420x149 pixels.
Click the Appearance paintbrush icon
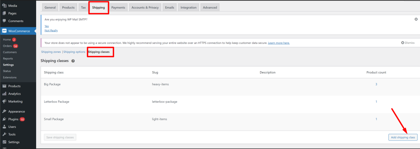5,112
